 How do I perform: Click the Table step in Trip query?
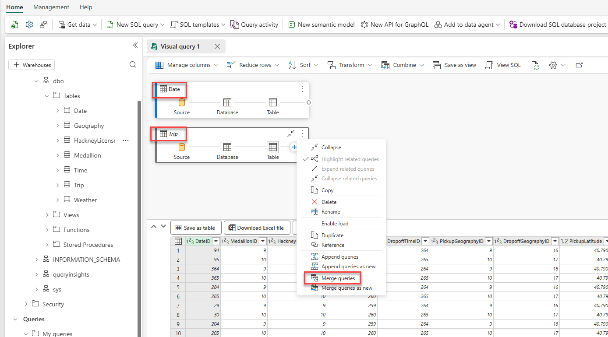[273, 151]
